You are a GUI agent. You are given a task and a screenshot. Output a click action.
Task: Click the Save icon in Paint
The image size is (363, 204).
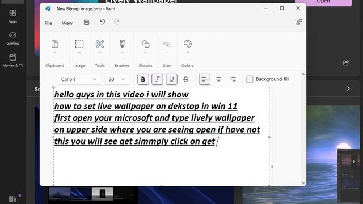(86, 23)
